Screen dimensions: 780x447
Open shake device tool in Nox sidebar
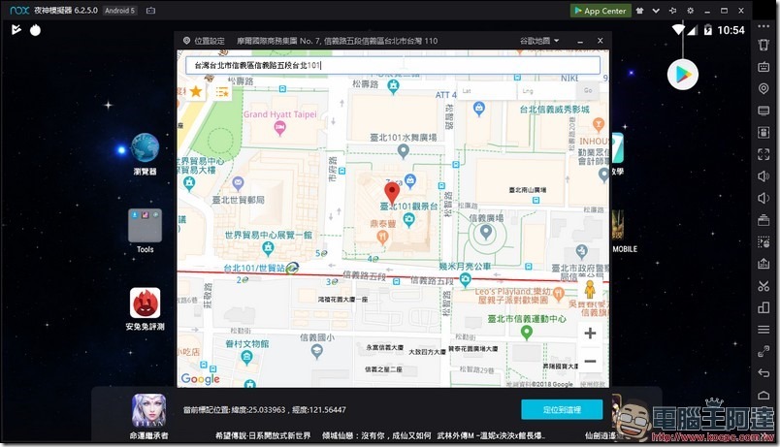click(x=764, y=45)
